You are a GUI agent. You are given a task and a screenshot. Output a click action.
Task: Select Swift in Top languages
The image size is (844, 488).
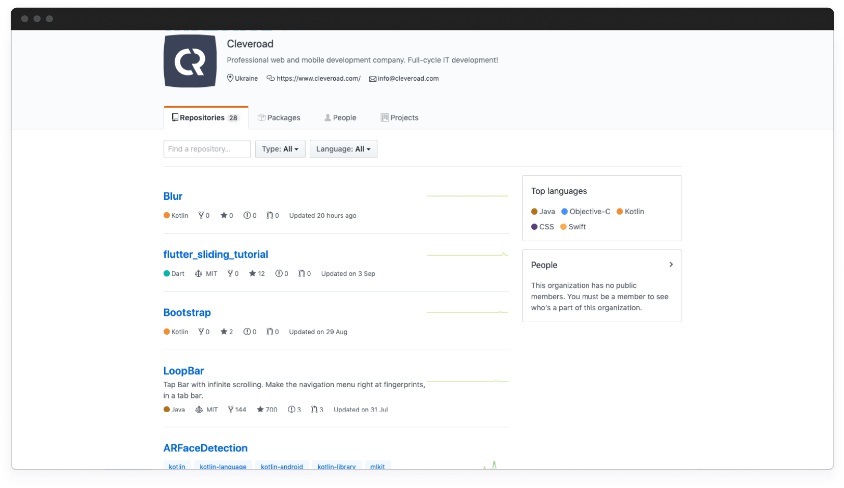573,227
